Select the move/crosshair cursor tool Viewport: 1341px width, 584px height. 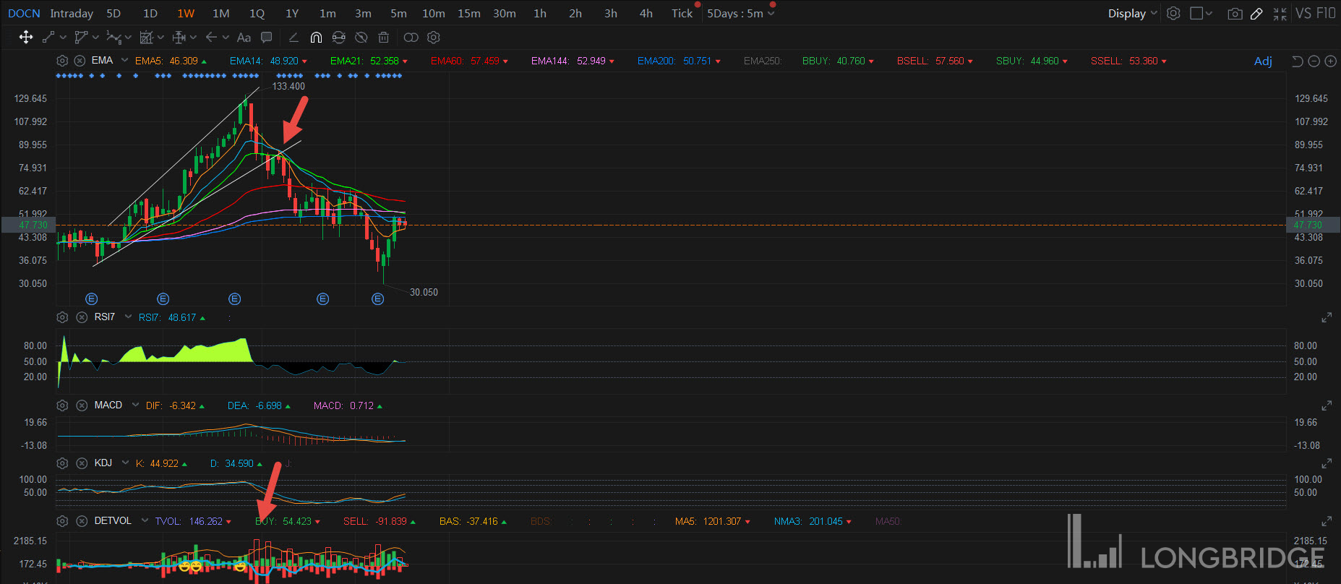(26, 38)
